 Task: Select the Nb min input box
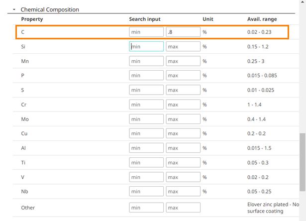146,192
